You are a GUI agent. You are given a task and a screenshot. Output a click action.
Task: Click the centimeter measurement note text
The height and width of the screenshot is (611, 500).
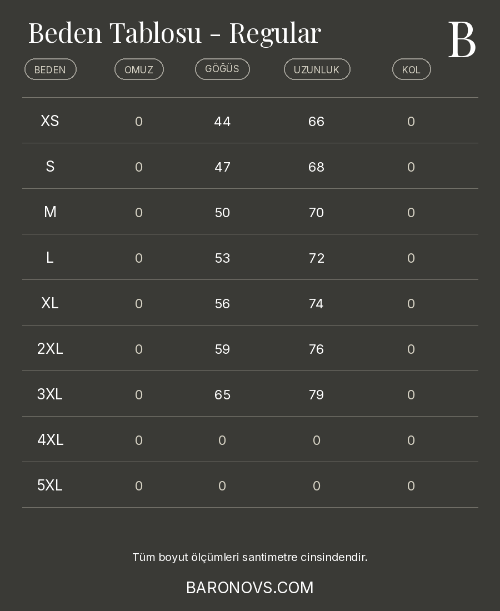[250, 557]
